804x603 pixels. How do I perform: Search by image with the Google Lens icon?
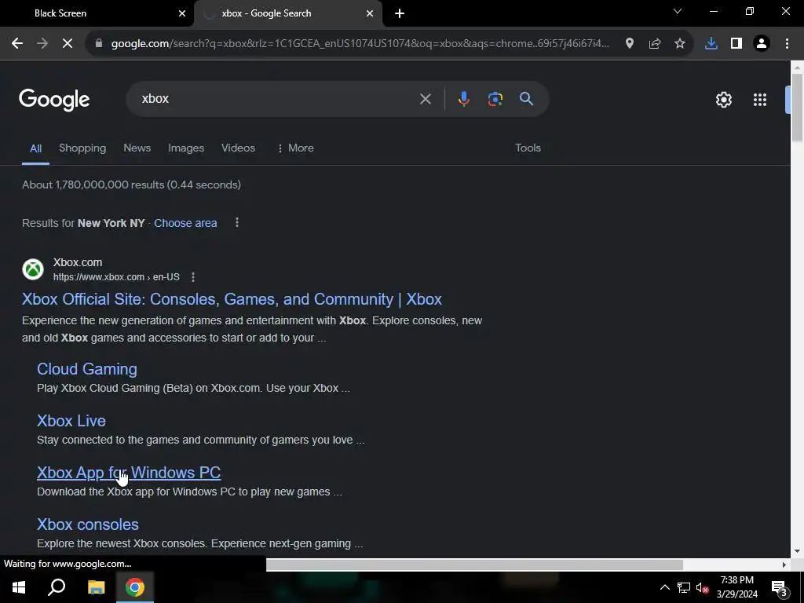coord(495,99)
